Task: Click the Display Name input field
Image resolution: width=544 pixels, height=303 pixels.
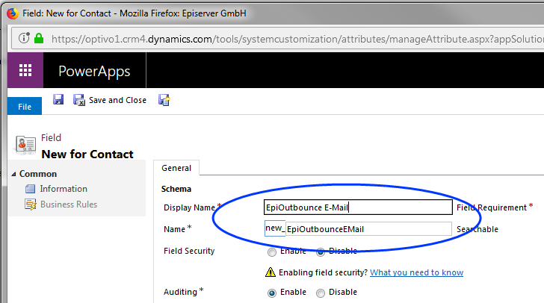Action: 358,207
